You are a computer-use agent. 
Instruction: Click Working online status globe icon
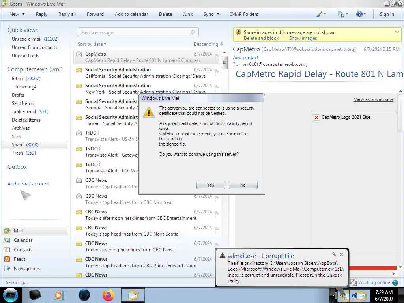pyautogui.click(x=395, y=282)
